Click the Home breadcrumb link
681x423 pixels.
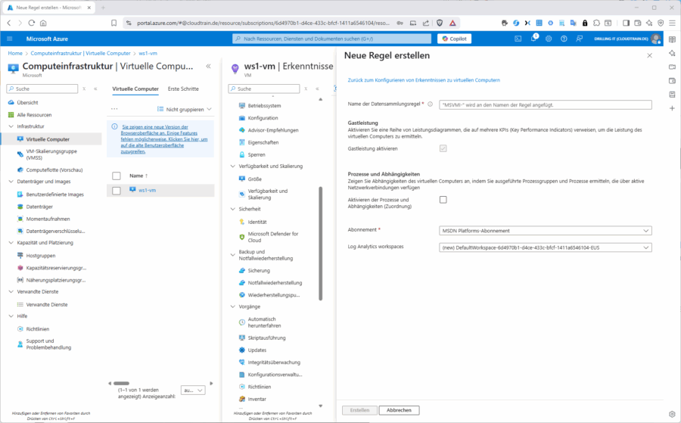pyautogui.click(x=15, y=53)
